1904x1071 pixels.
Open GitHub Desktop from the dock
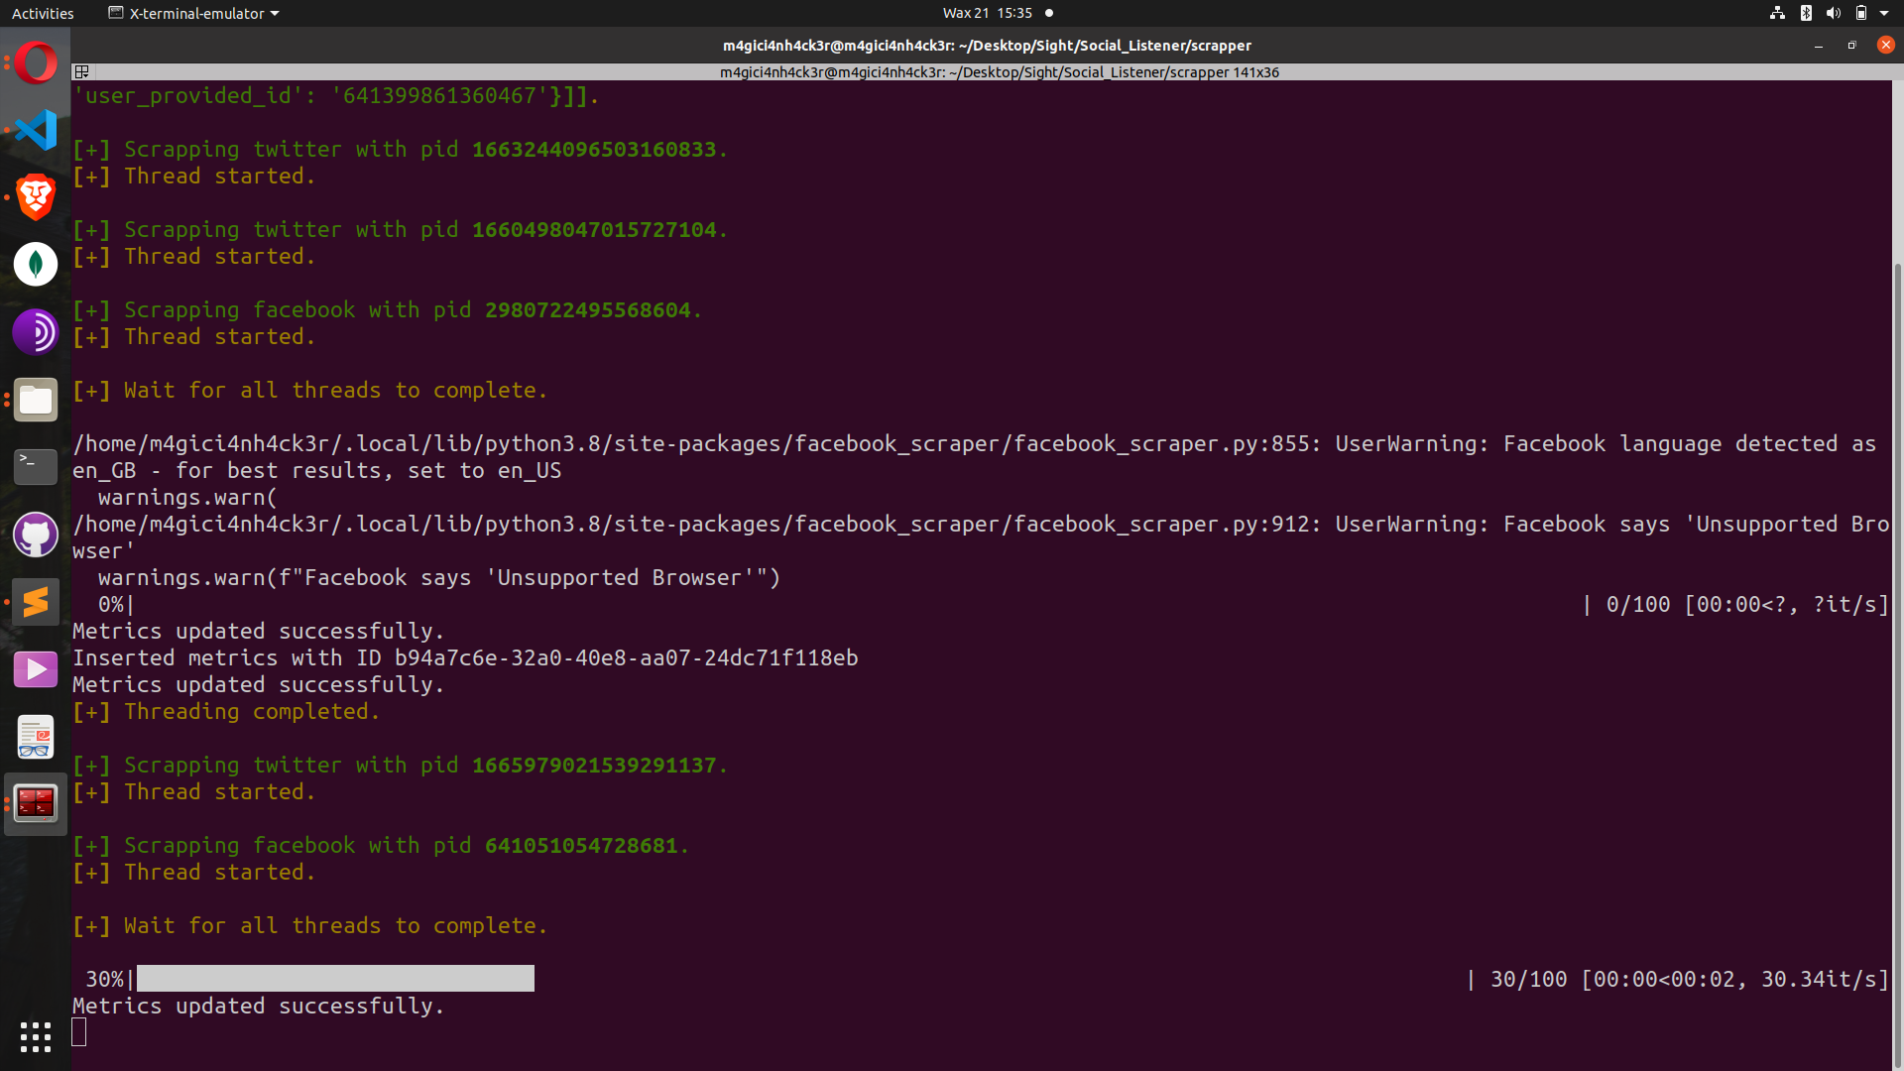click(36, 535)
